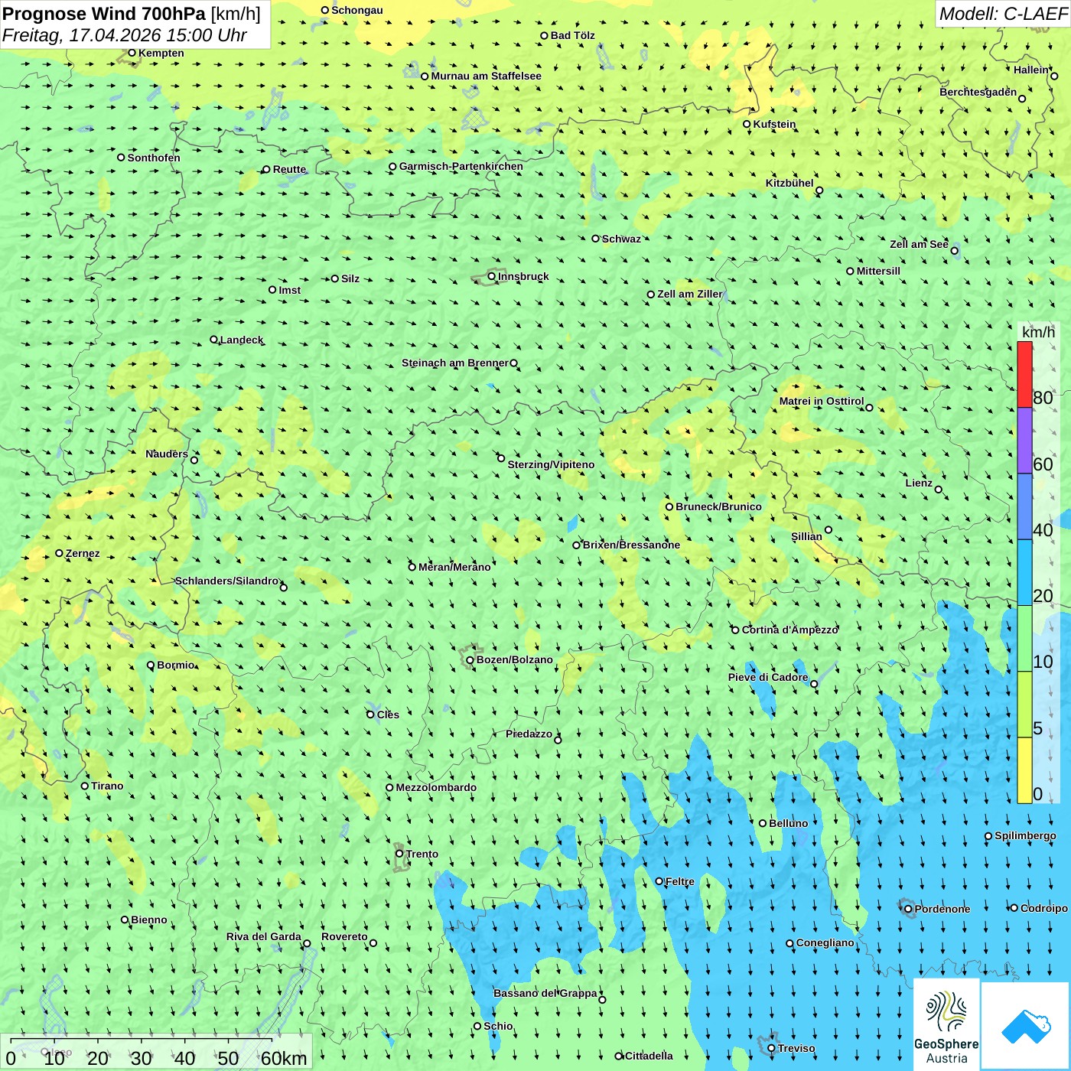This screenshot has width=1071, height=1071.
Task: Click the 'Conegliano' label
Action: tap(825, 942)
